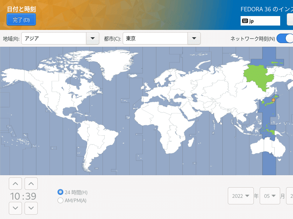Click the hour value 10
The width and height of the screenshot is (293, 219).
15,196
